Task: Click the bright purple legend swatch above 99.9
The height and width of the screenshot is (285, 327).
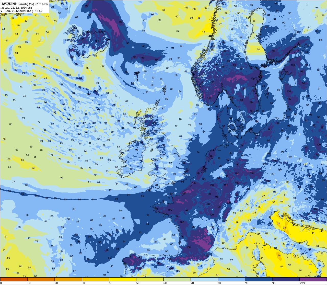Action: (313, 279)
